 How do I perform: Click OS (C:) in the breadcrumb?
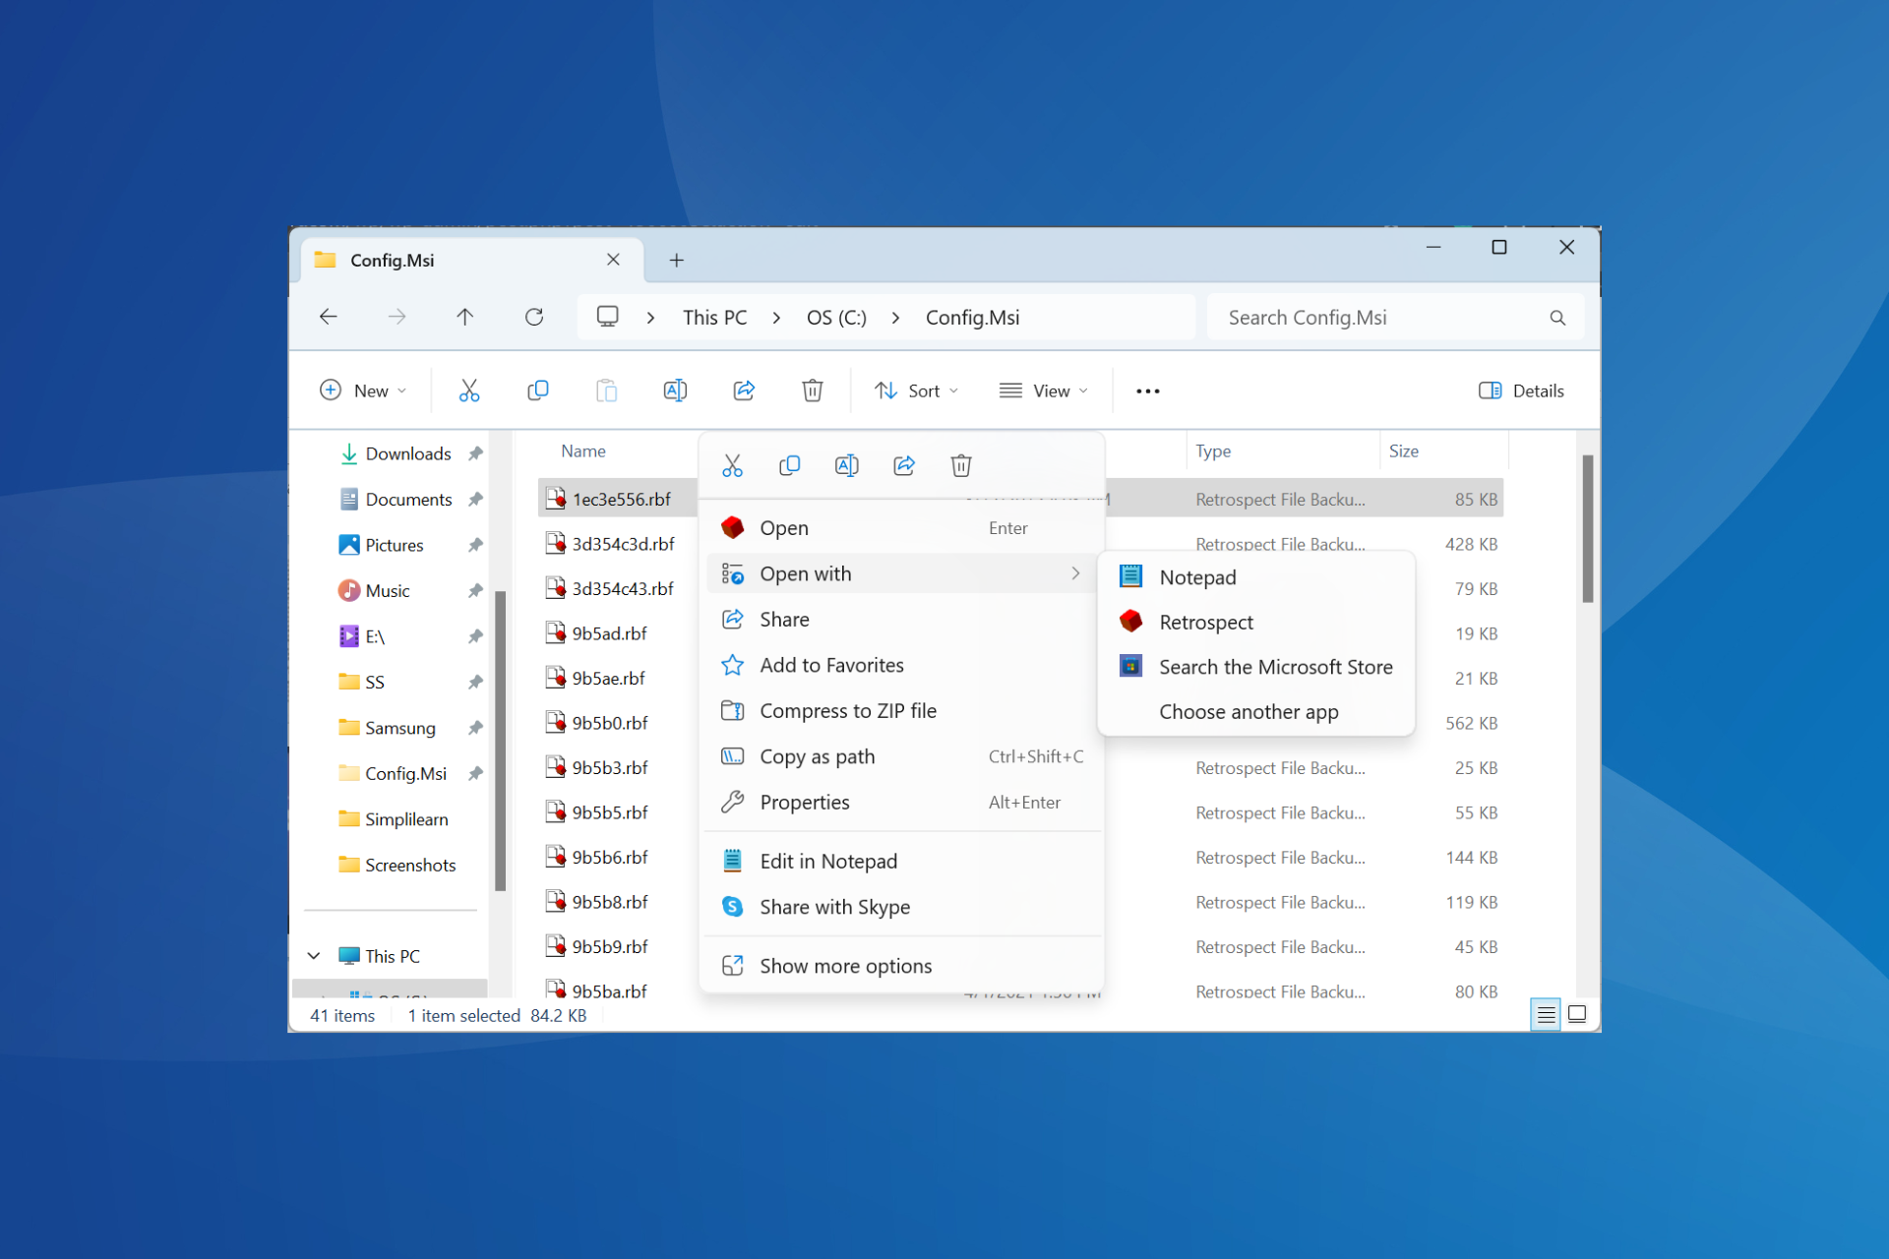click(836, 318)
